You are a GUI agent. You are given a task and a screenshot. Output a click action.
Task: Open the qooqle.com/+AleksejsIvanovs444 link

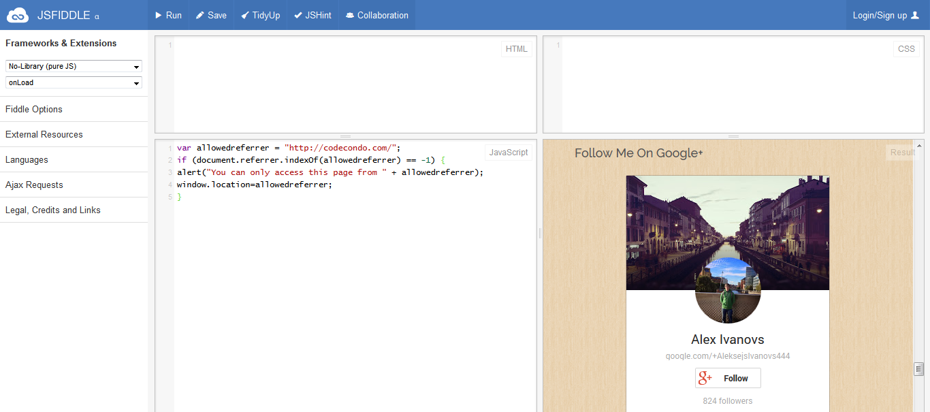click(x=728, y=356)
